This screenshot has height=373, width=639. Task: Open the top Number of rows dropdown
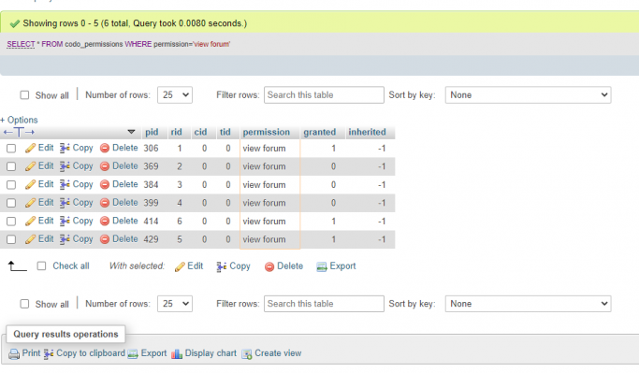click(x=175, y=94)
